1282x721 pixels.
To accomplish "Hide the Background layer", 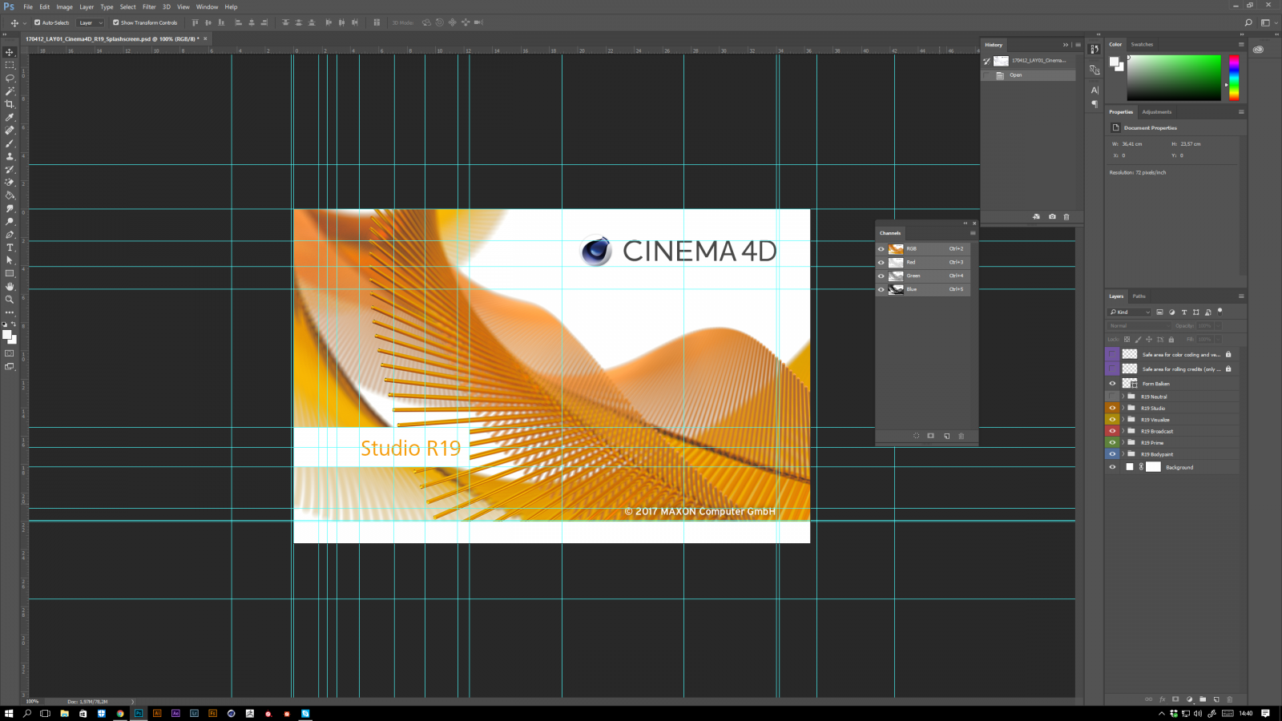I will pyautogui.click(x=1112, y=467).
